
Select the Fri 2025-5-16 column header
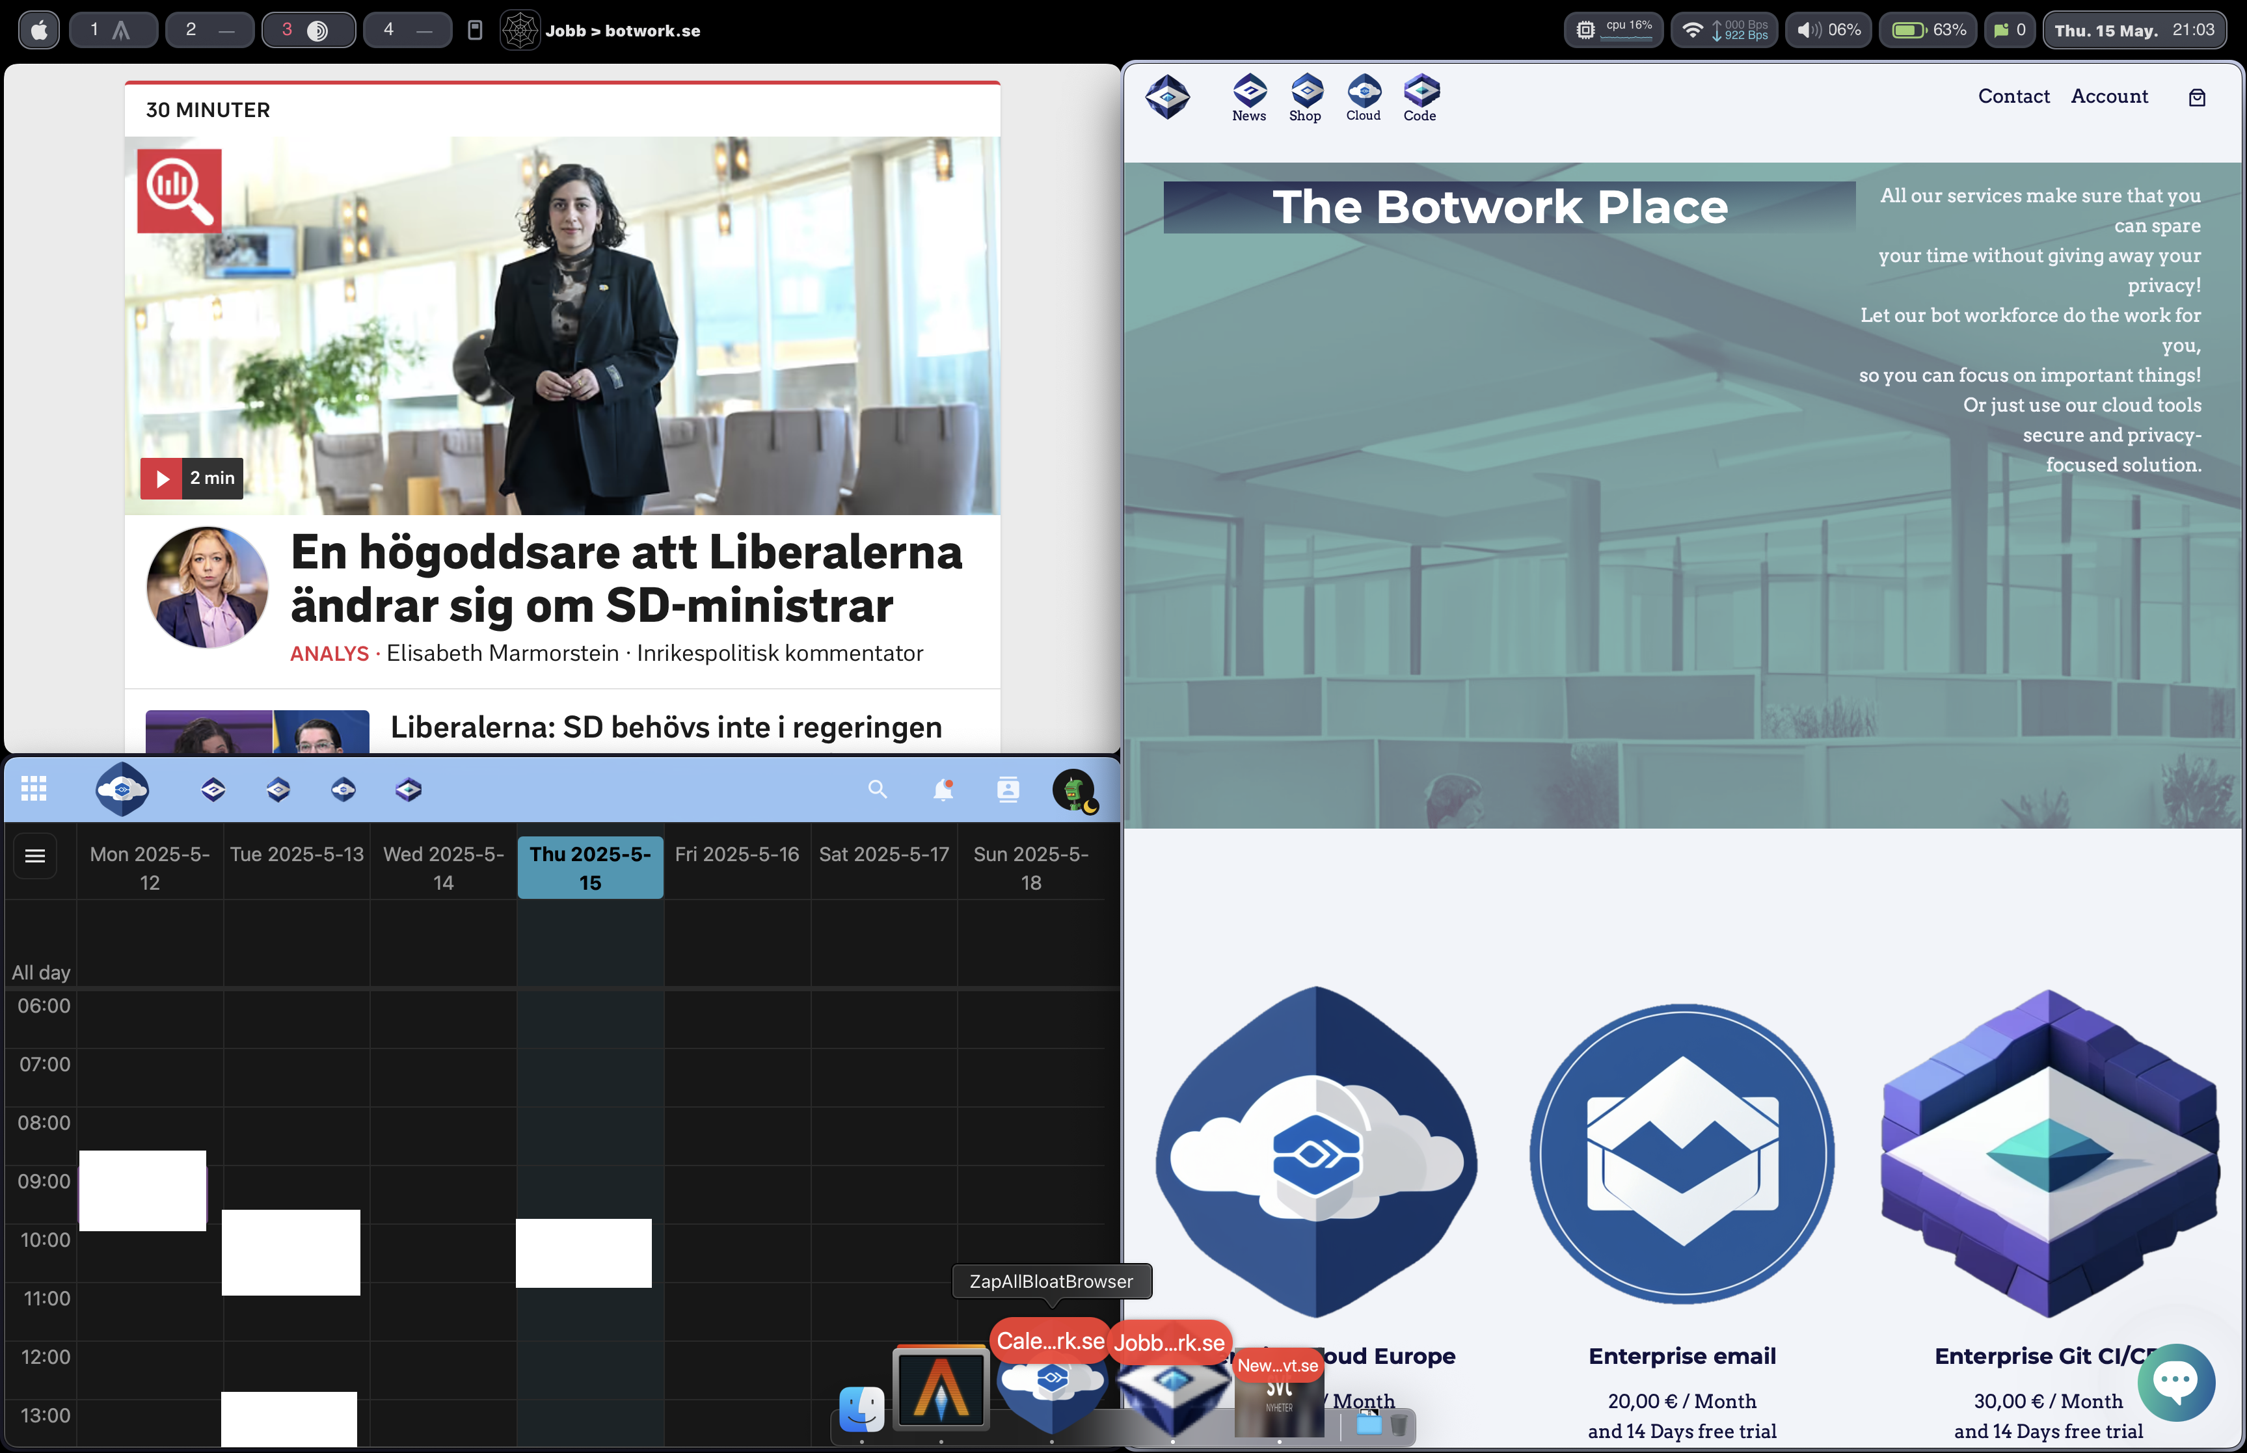point(737,855)
